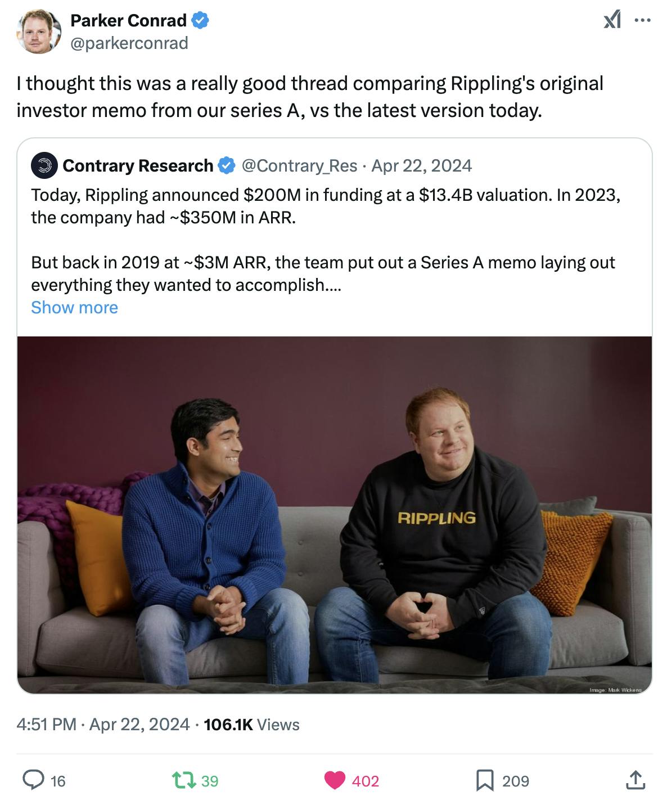Expand quoted post with Show more
This screenshot has width=667, height=800.
(74, 307)
